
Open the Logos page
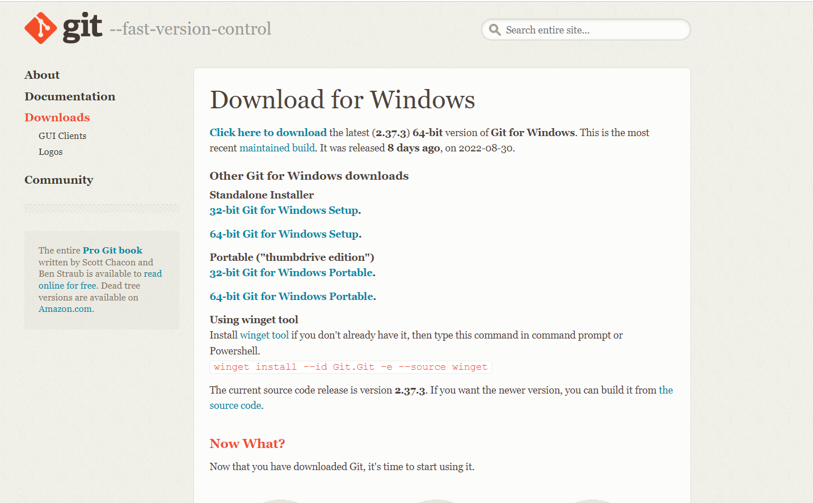(50, 152)
